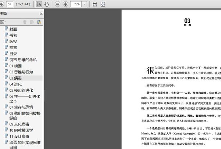Go to 06 性——一切进化之本 bookmark
Viewport: 221px width, 149px height.
pyautogui.click(x=25, y=99)
